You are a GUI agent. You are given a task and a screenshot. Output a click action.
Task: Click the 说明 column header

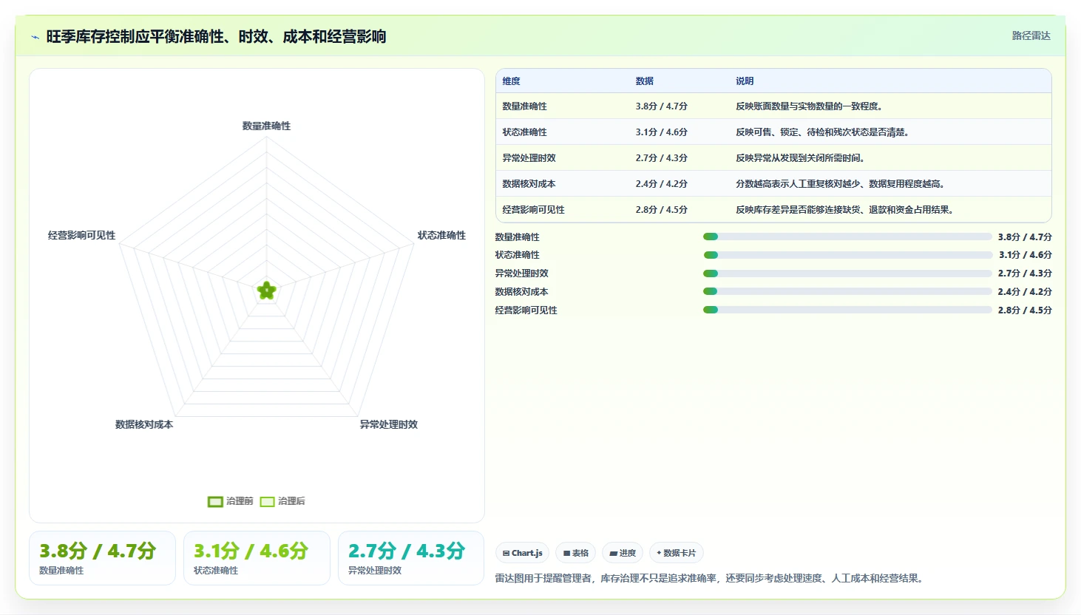[x=744, y=81]
